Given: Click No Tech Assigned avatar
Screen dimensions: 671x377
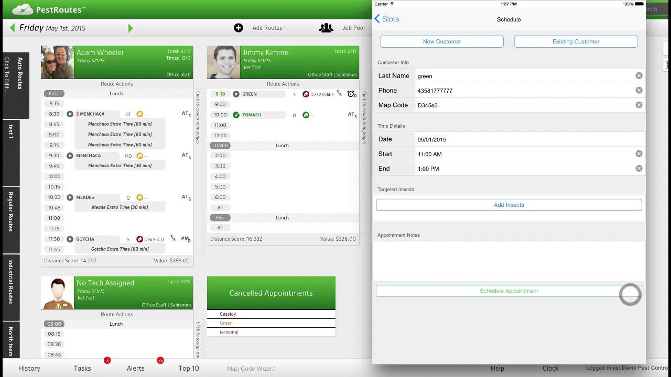Looking at the screenshot, I should click(58, 293).
